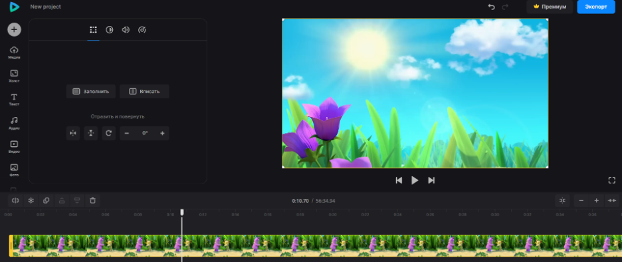Redo the last action
This screenshot has height=262, width=622.
pyautogui.click(x=505, y=7)
